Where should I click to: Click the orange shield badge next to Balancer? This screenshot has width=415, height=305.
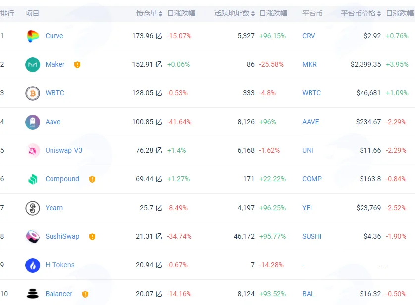click(85, 294)
